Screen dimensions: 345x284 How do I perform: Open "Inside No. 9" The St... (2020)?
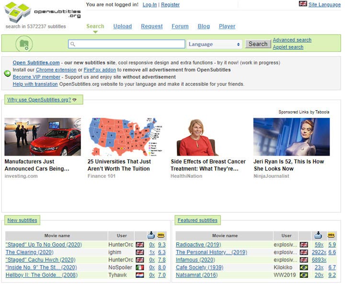point(41,268)
